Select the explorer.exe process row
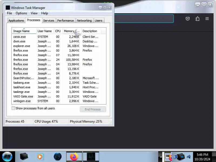Image resolution: width=216 pixels, height=162 pixels. [x=59, y=46]
